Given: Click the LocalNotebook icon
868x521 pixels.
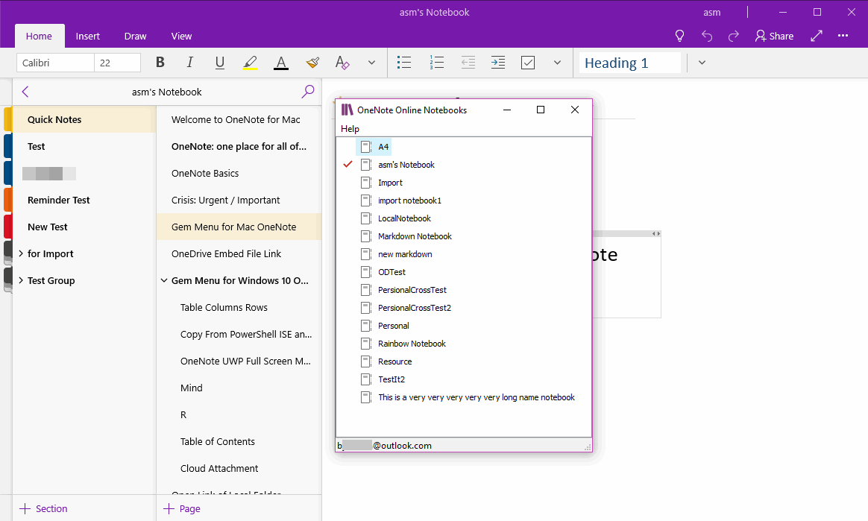Looking at the screenshot, I should 366,218.
